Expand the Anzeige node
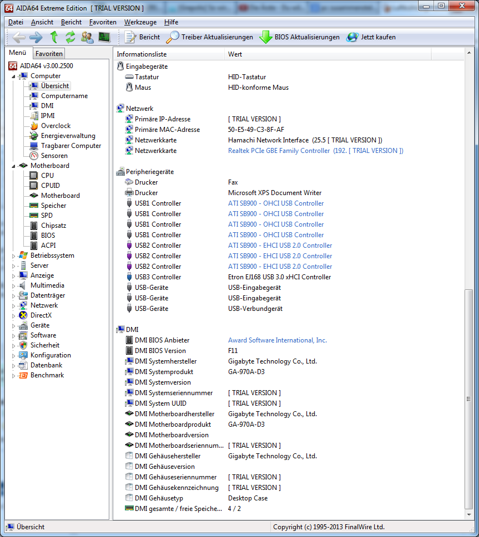Screen dimensions: 479x537 (13, 275)
